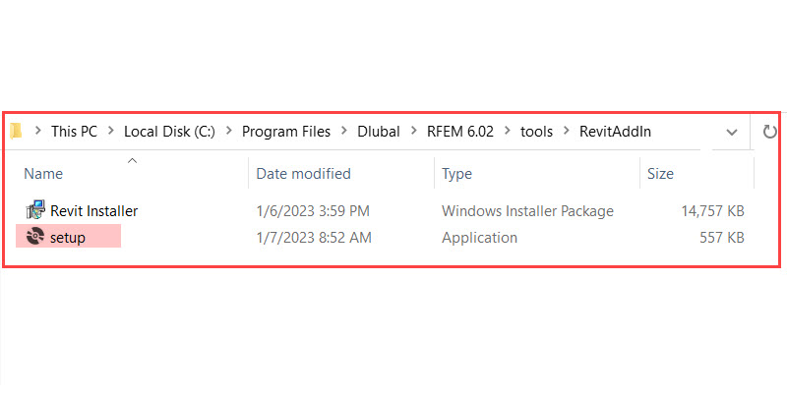This screenshot has width=787, height=393.
Task: Go to Local Disk (C:) breadcrumb
Action: [x=169, y=131]
